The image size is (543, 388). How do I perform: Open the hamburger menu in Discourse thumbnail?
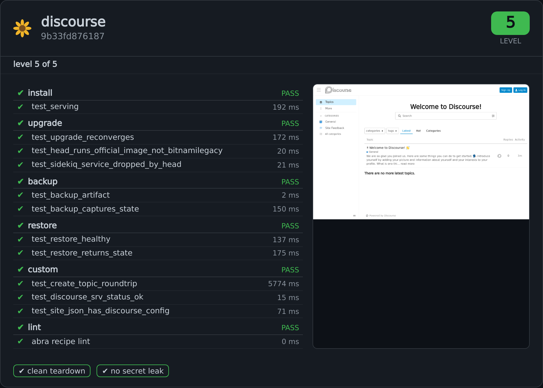(x=319, y=90)
